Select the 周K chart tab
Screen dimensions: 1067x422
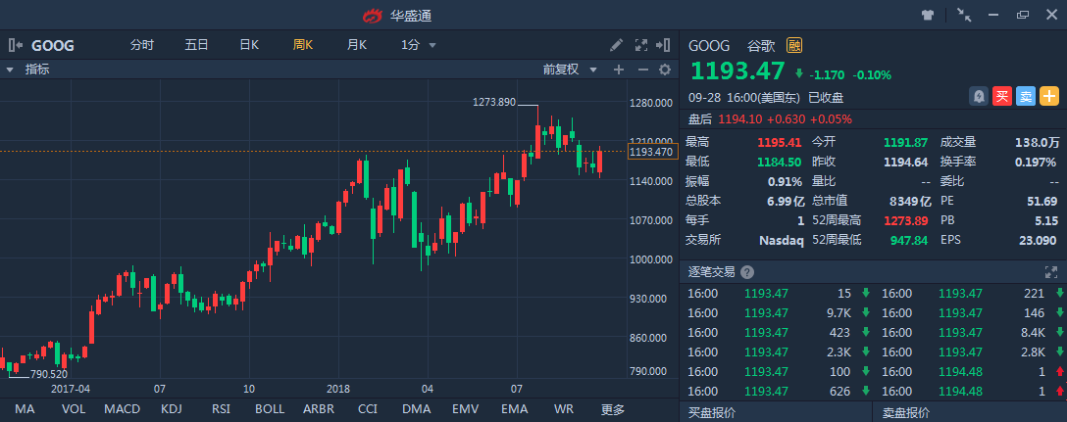point(303,46)
